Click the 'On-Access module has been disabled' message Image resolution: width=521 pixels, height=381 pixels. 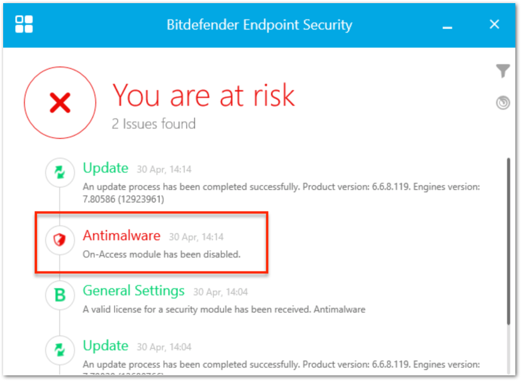147,254
